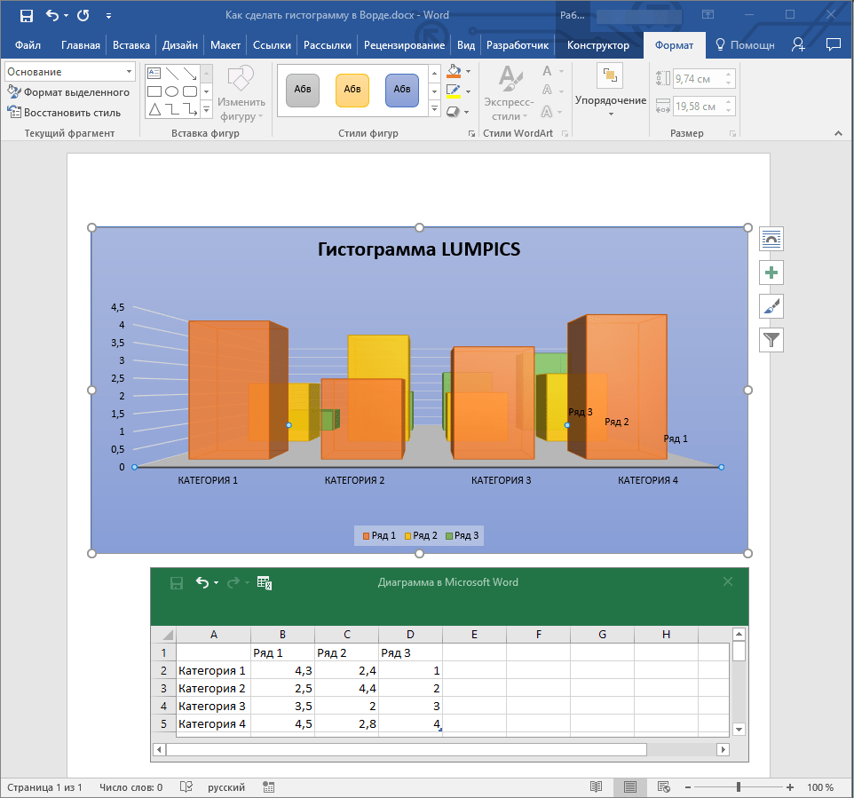Open the Chart Elements plus button
Screen dimensions: 854x798
(771, 273)
